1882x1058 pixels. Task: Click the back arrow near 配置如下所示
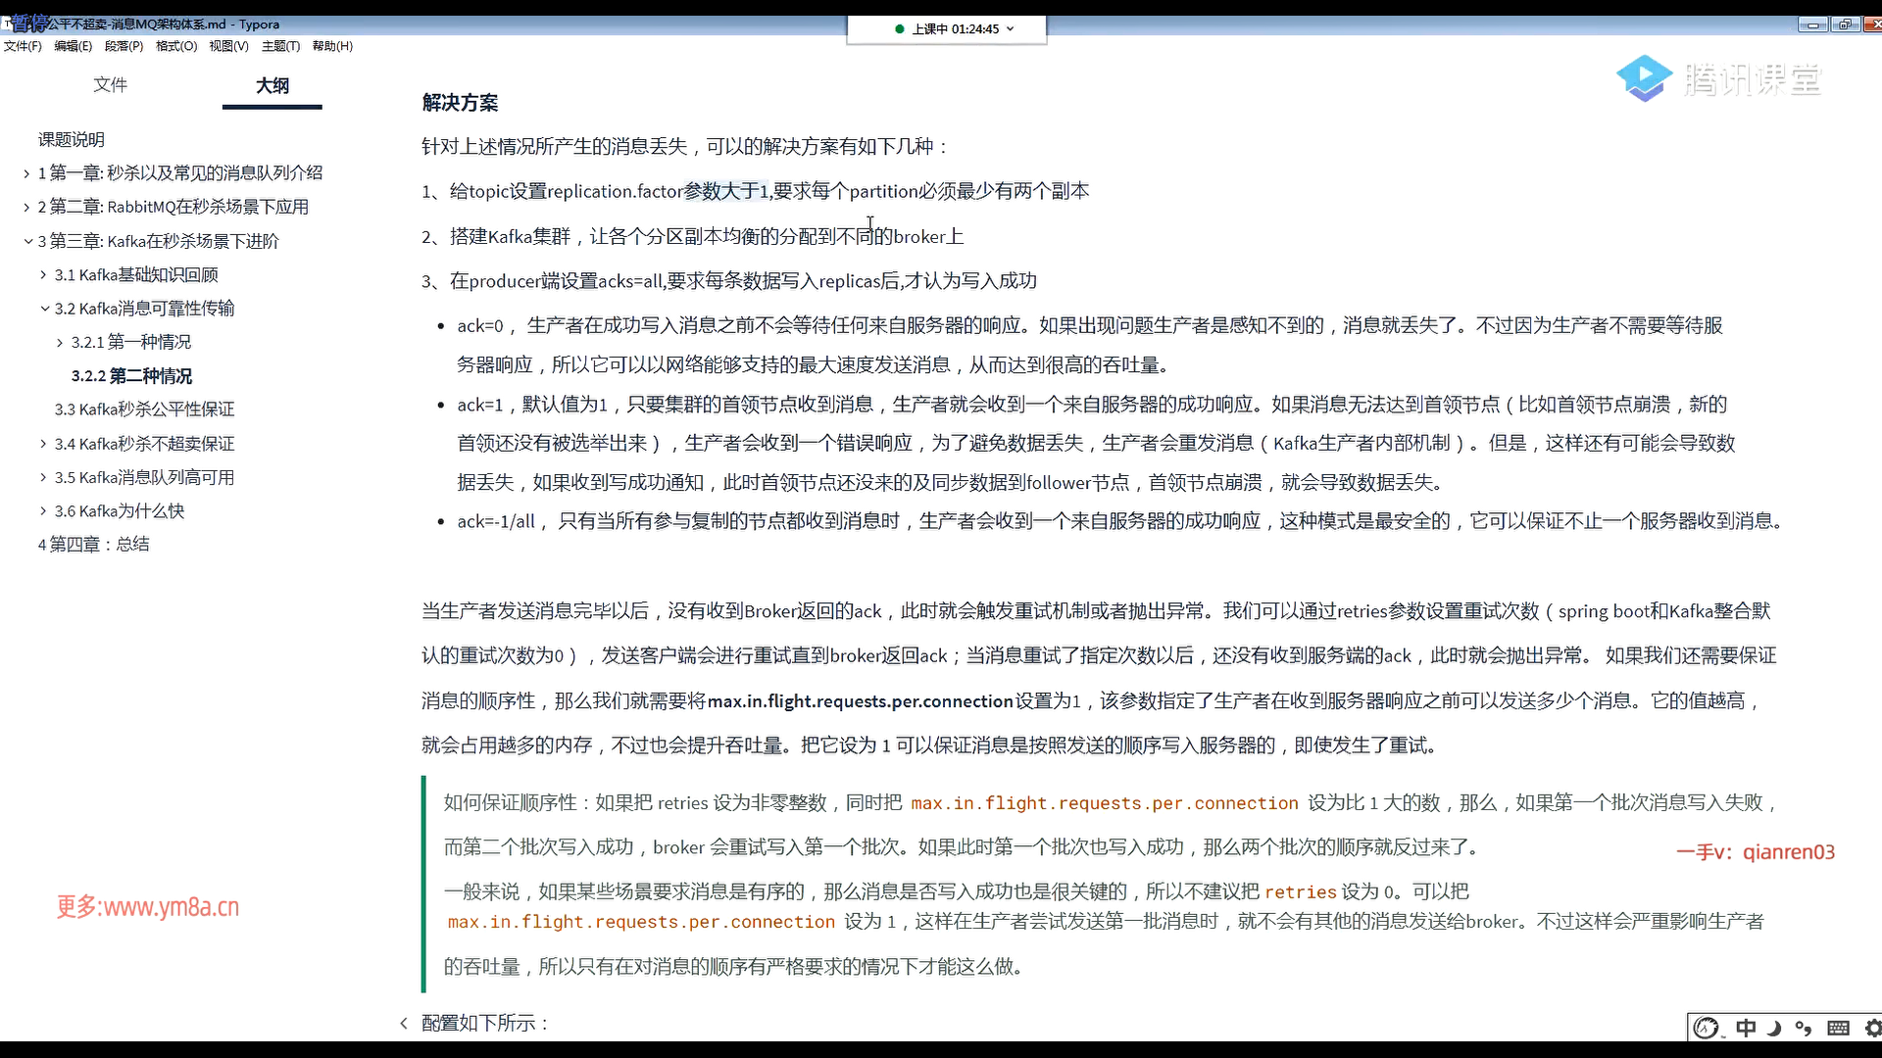[x=404, y=1023]
